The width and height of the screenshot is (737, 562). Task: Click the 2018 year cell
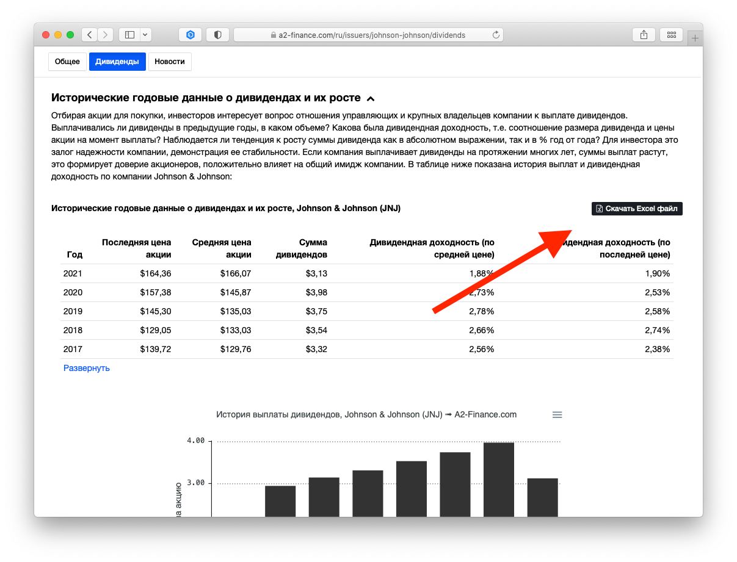pyautogui.click(x=73, y=330)
